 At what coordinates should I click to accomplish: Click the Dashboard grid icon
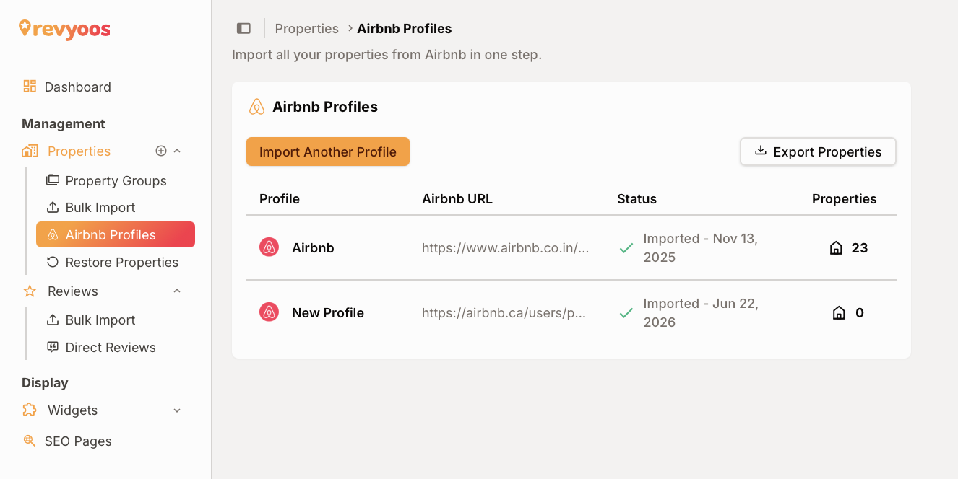30,87
